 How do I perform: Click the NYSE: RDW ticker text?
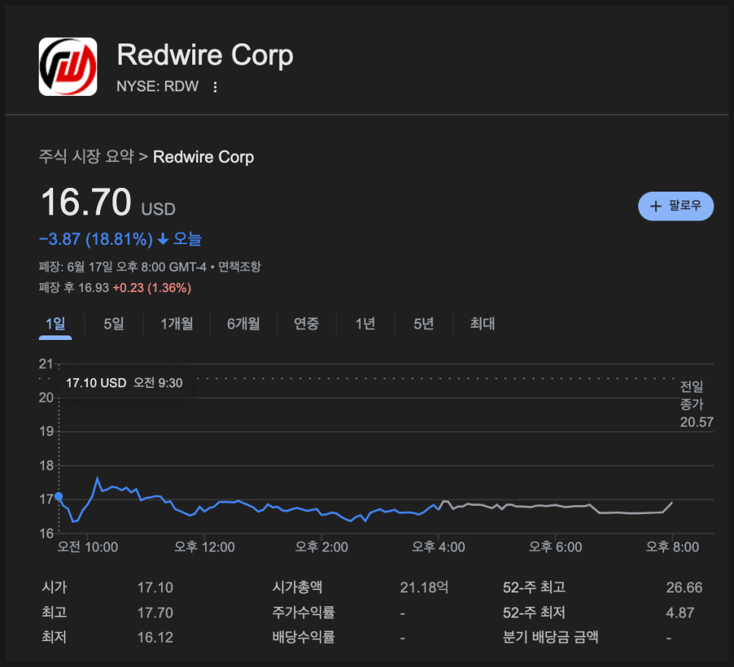click(157, 87)
